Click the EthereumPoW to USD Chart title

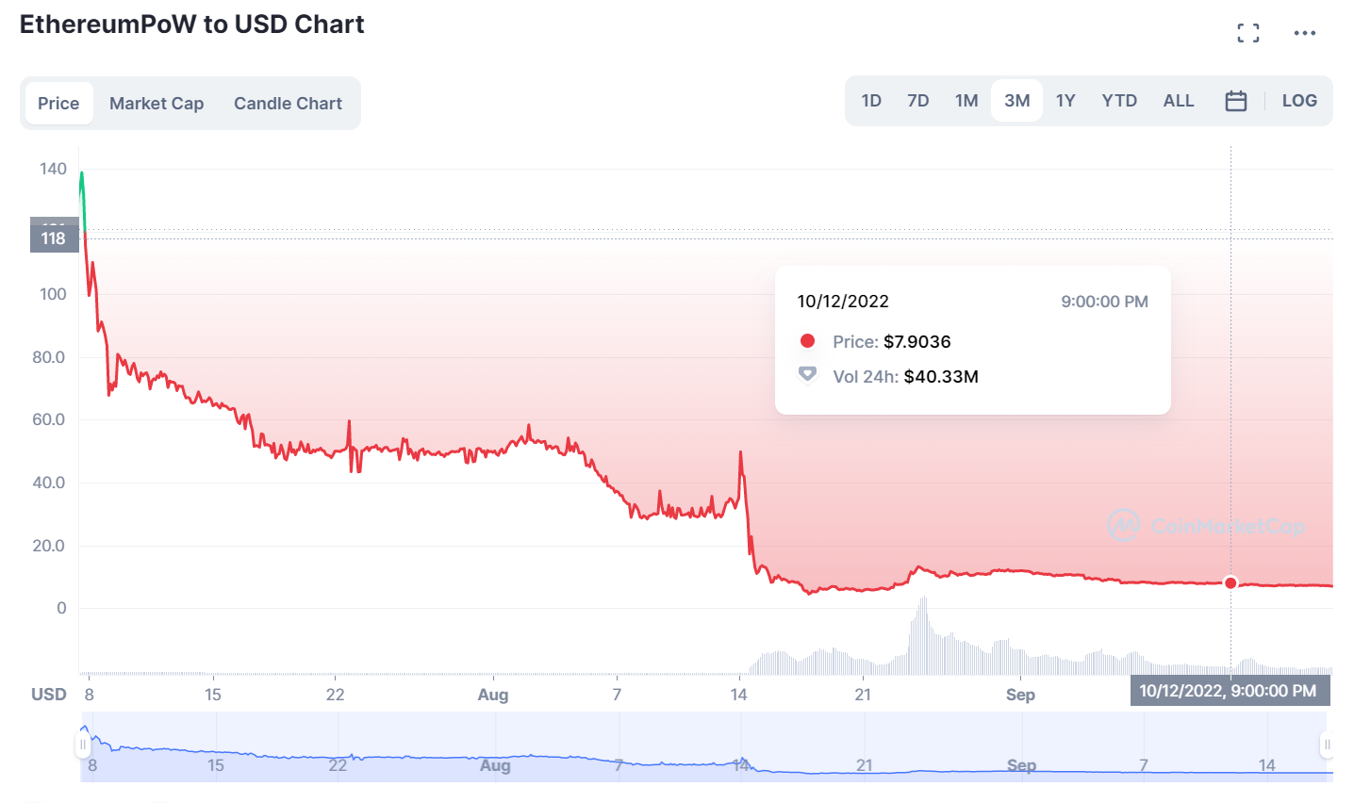[x=192, y=25]
